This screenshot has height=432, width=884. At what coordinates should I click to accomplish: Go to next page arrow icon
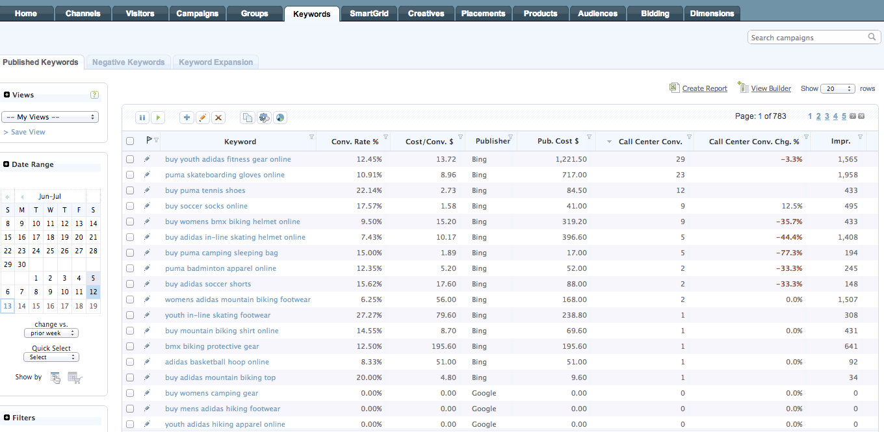853,116
